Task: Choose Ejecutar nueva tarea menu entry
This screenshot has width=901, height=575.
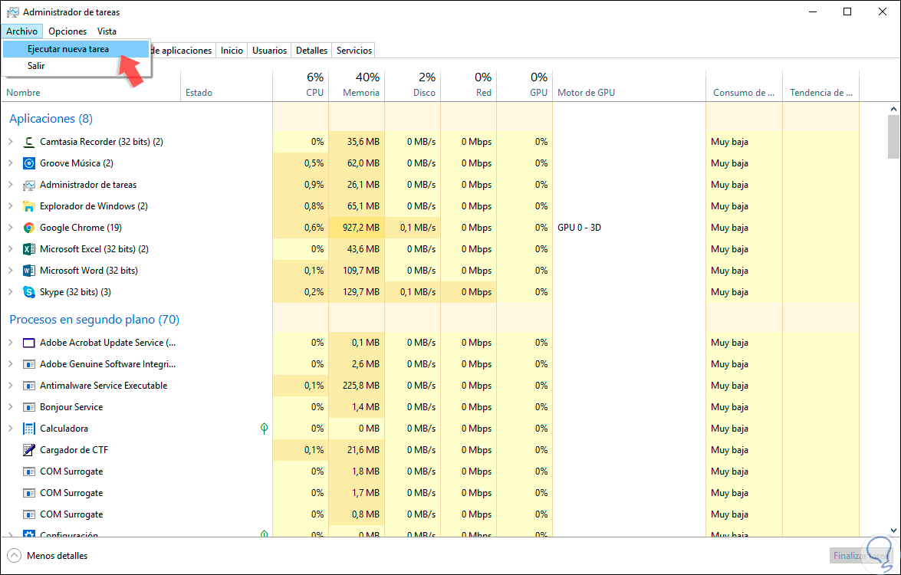Action: point(67,49)
